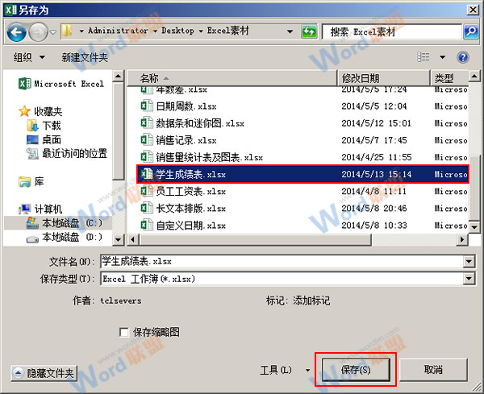Sort files by 修改日期 column header

(x=361, y=78)
